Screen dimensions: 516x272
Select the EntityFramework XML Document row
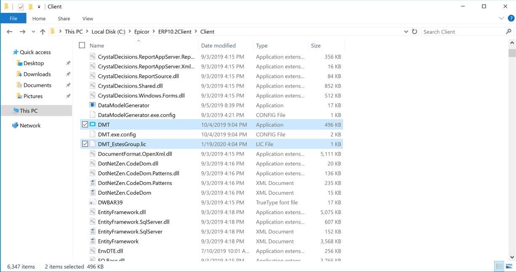point(212,241)
